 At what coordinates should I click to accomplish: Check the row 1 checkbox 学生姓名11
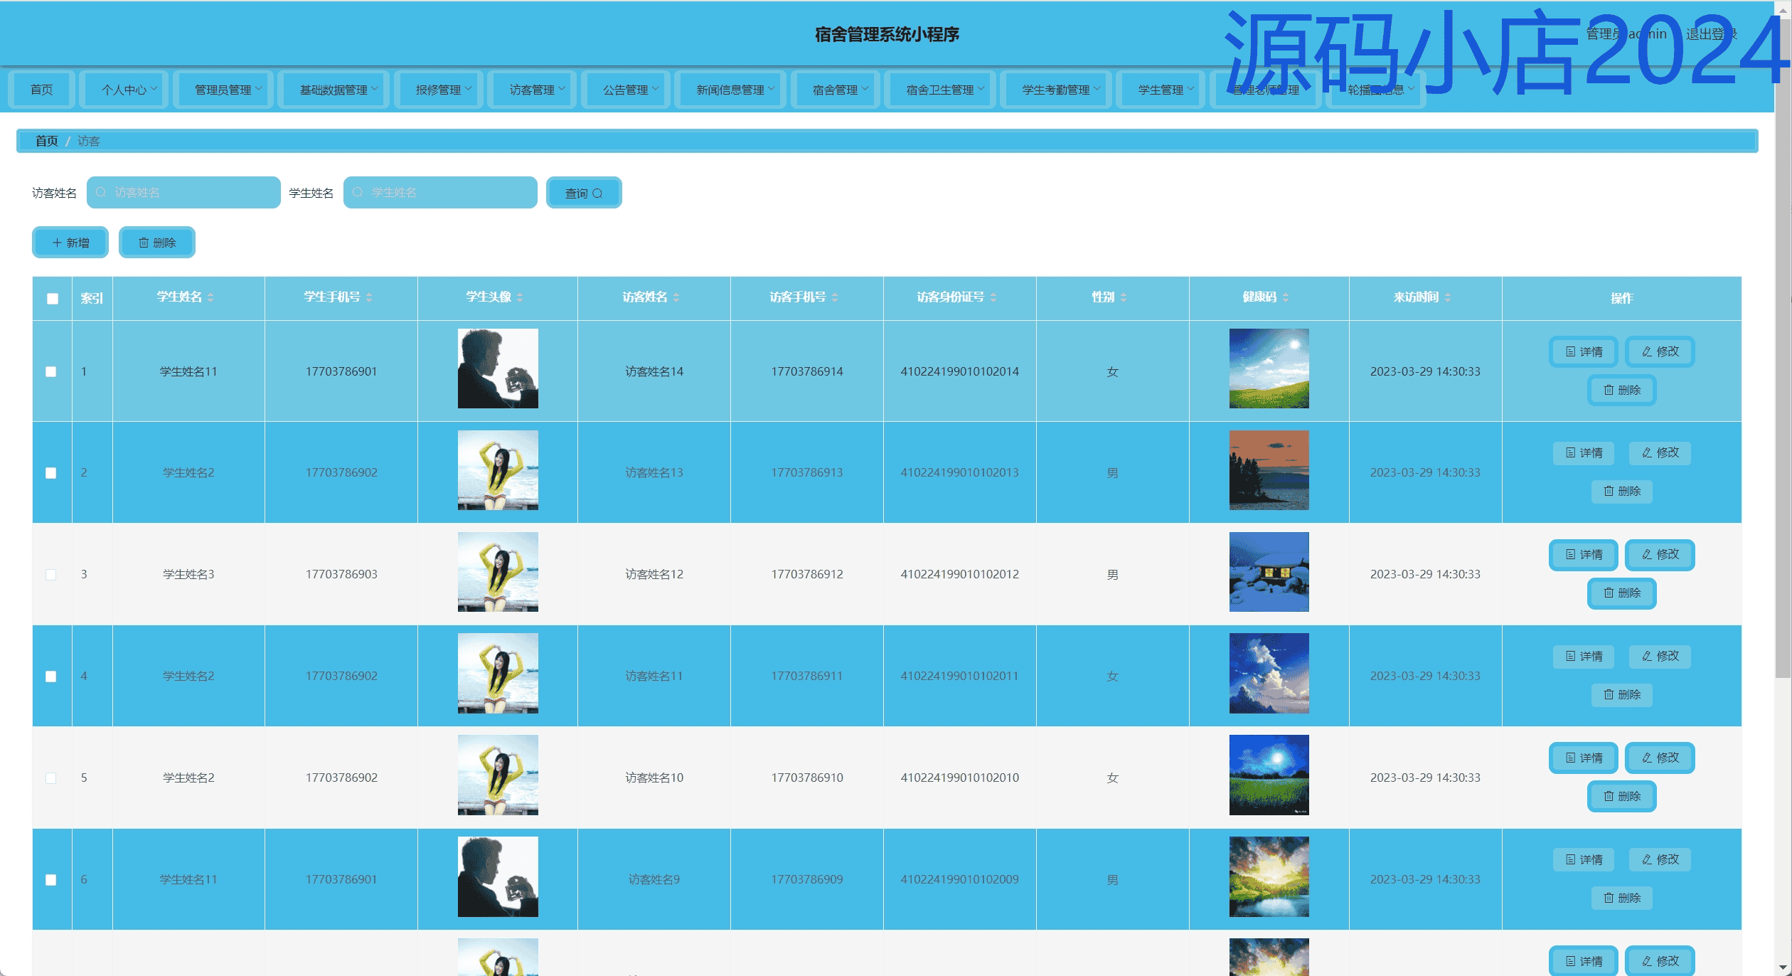51,371
